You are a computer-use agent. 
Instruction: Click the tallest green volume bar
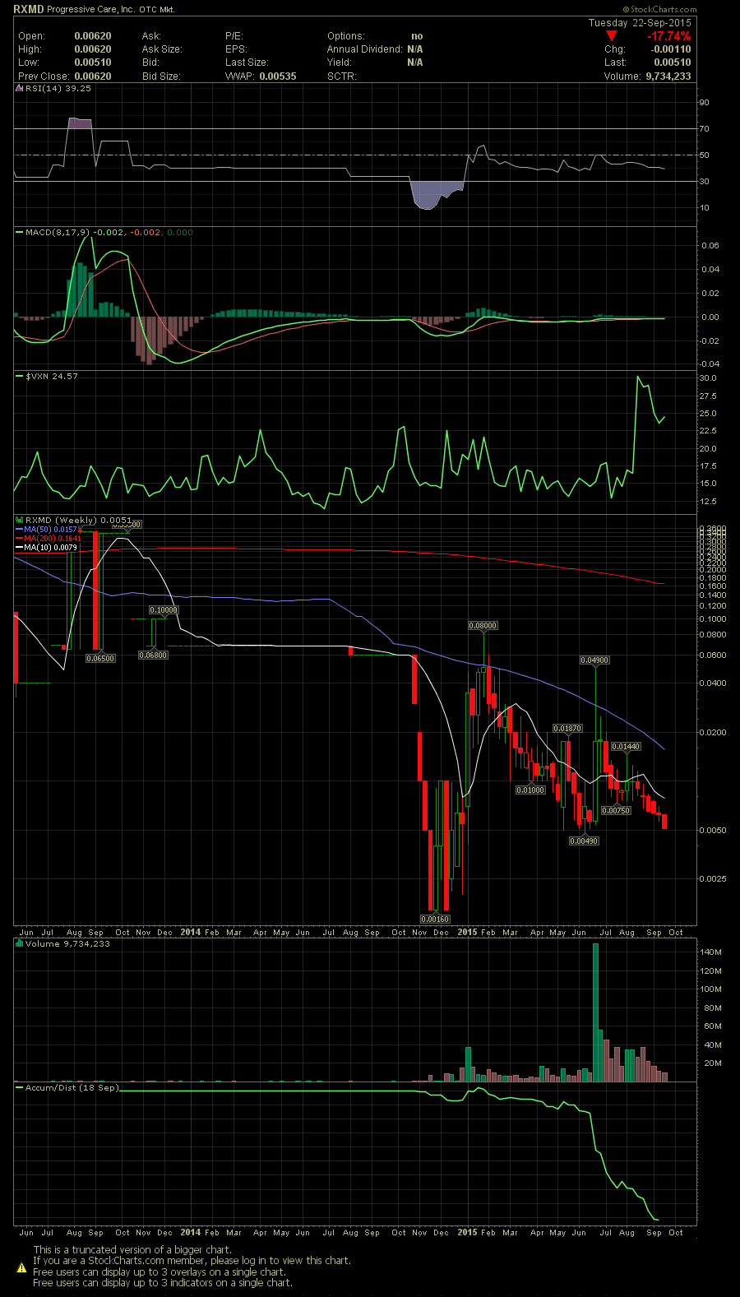tap(595, 1012)
